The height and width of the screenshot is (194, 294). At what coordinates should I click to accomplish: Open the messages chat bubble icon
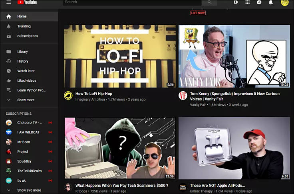coord(259,2)
